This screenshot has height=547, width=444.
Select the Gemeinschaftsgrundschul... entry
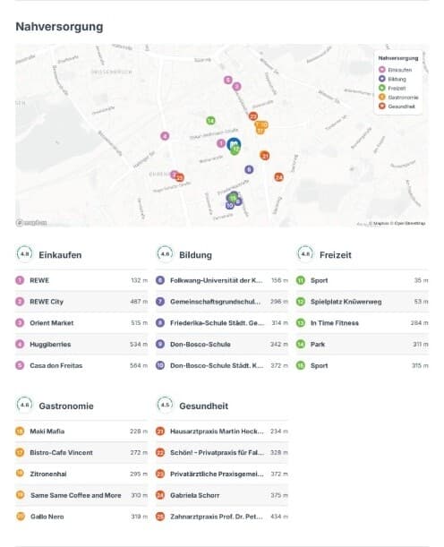click(222, 302)
